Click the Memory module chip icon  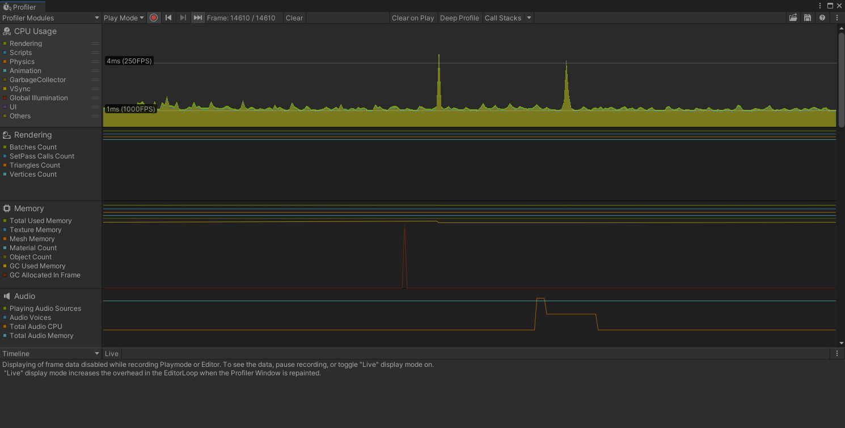click(x=7, y=209)
